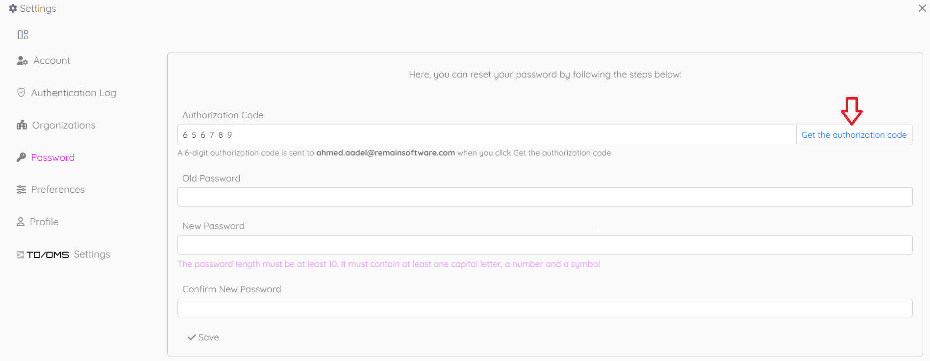Save the new password
Viewport: 930px width, 361px height.
[x=203, y=337]
